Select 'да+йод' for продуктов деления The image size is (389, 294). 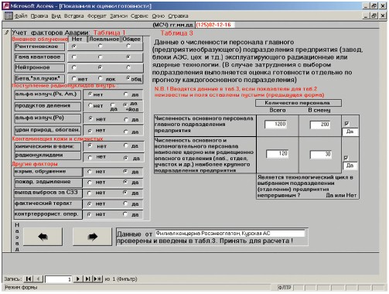click(x=125, y=104)
